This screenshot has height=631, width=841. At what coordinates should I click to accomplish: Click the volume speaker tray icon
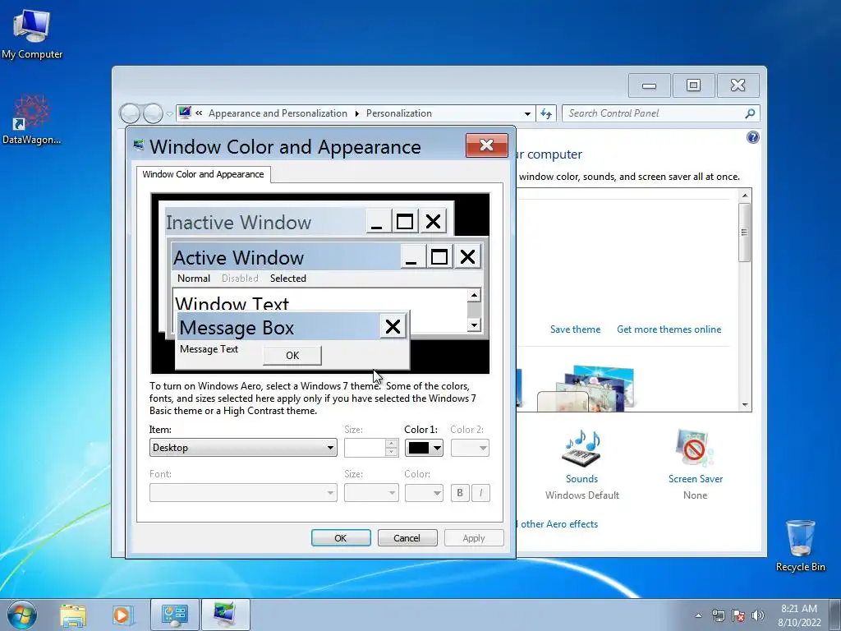[758, 615]
